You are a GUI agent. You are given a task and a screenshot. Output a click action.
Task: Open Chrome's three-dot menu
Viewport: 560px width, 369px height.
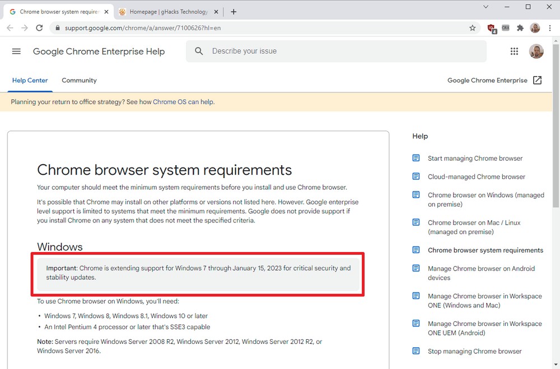pyautogui.click(x=549, y=28)
